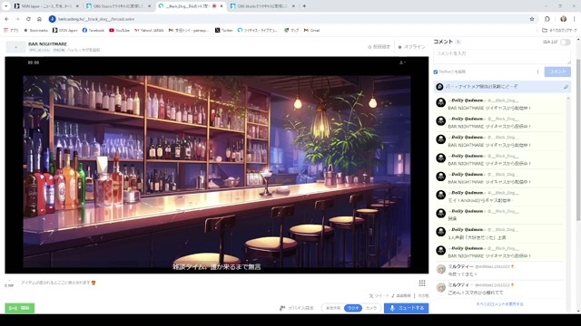Click the tweet share X link
The width and height of the screenshot is (581, 326).
click(379, 296)
